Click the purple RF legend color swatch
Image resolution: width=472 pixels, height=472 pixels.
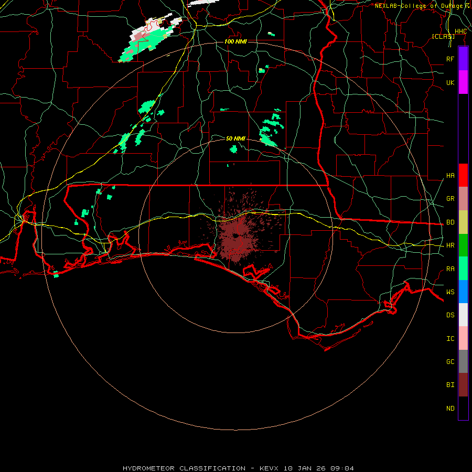point(463,59)
